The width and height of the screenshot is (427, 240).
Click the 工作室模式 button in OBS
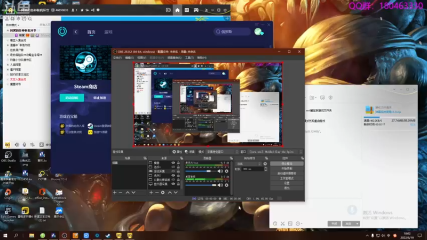[x=287, y=178]
